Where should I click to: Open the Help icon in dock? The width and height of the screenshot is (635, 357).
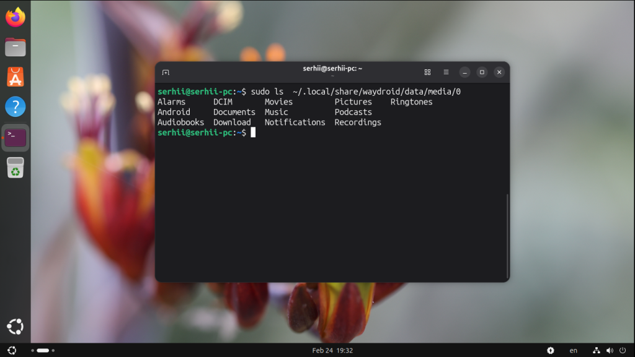pyautogui.click(x=16, y=106)
